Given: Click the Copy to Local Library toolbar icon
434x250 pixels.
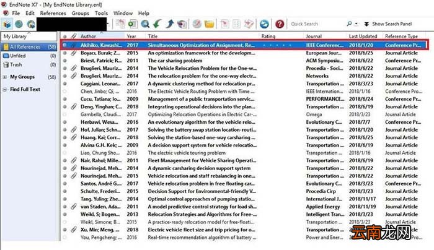Looking at the screenshot, I should tap(121, 24).
